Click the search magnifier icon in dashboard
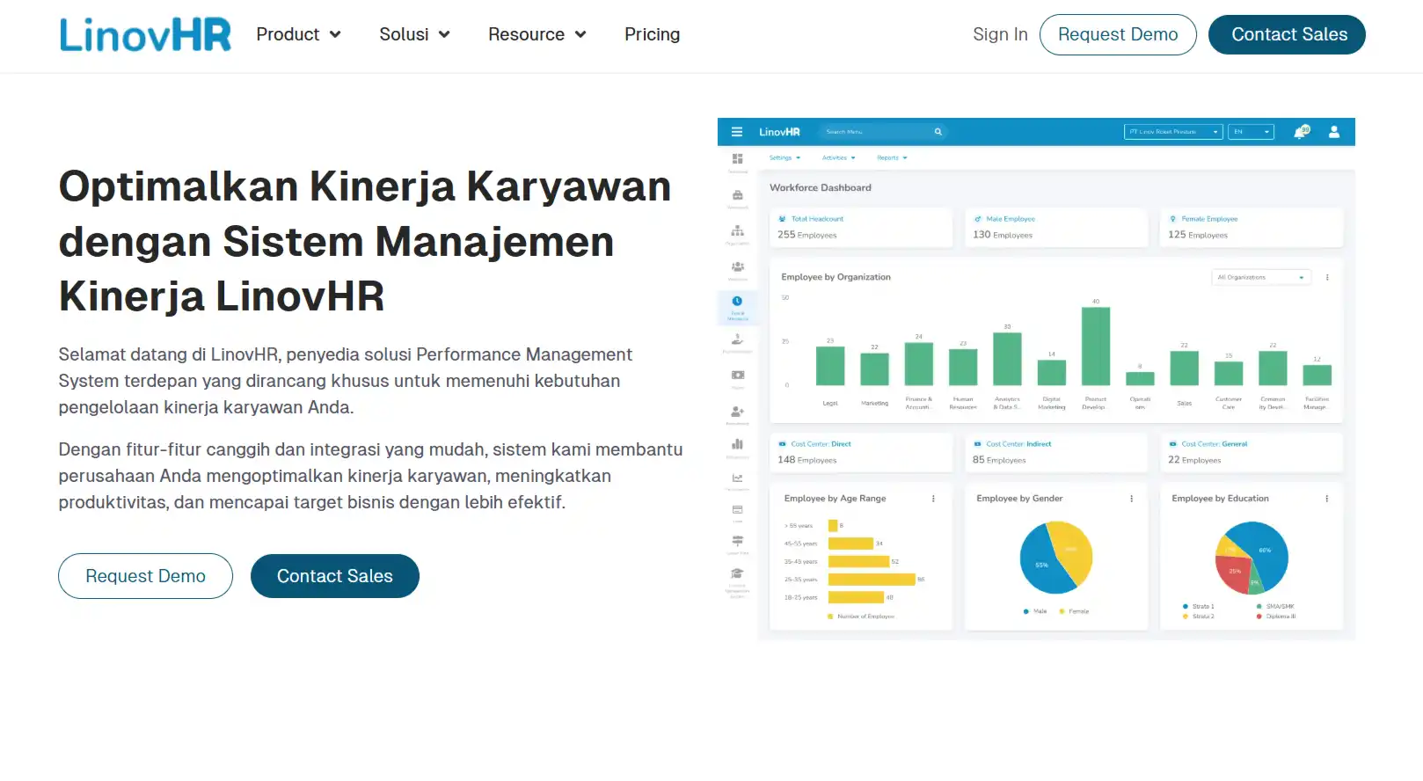 [x=938, y=132]
